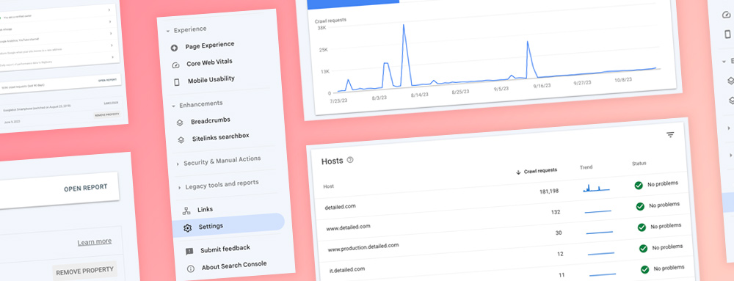
Task: Click the Hosts help question mark icon
Action: (350, 160)
